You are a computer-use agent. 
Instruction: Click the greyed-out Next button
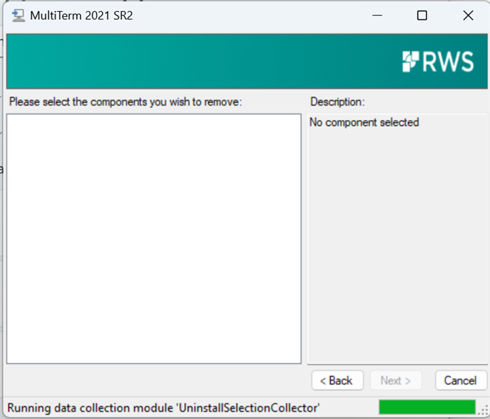pos(395,381)
